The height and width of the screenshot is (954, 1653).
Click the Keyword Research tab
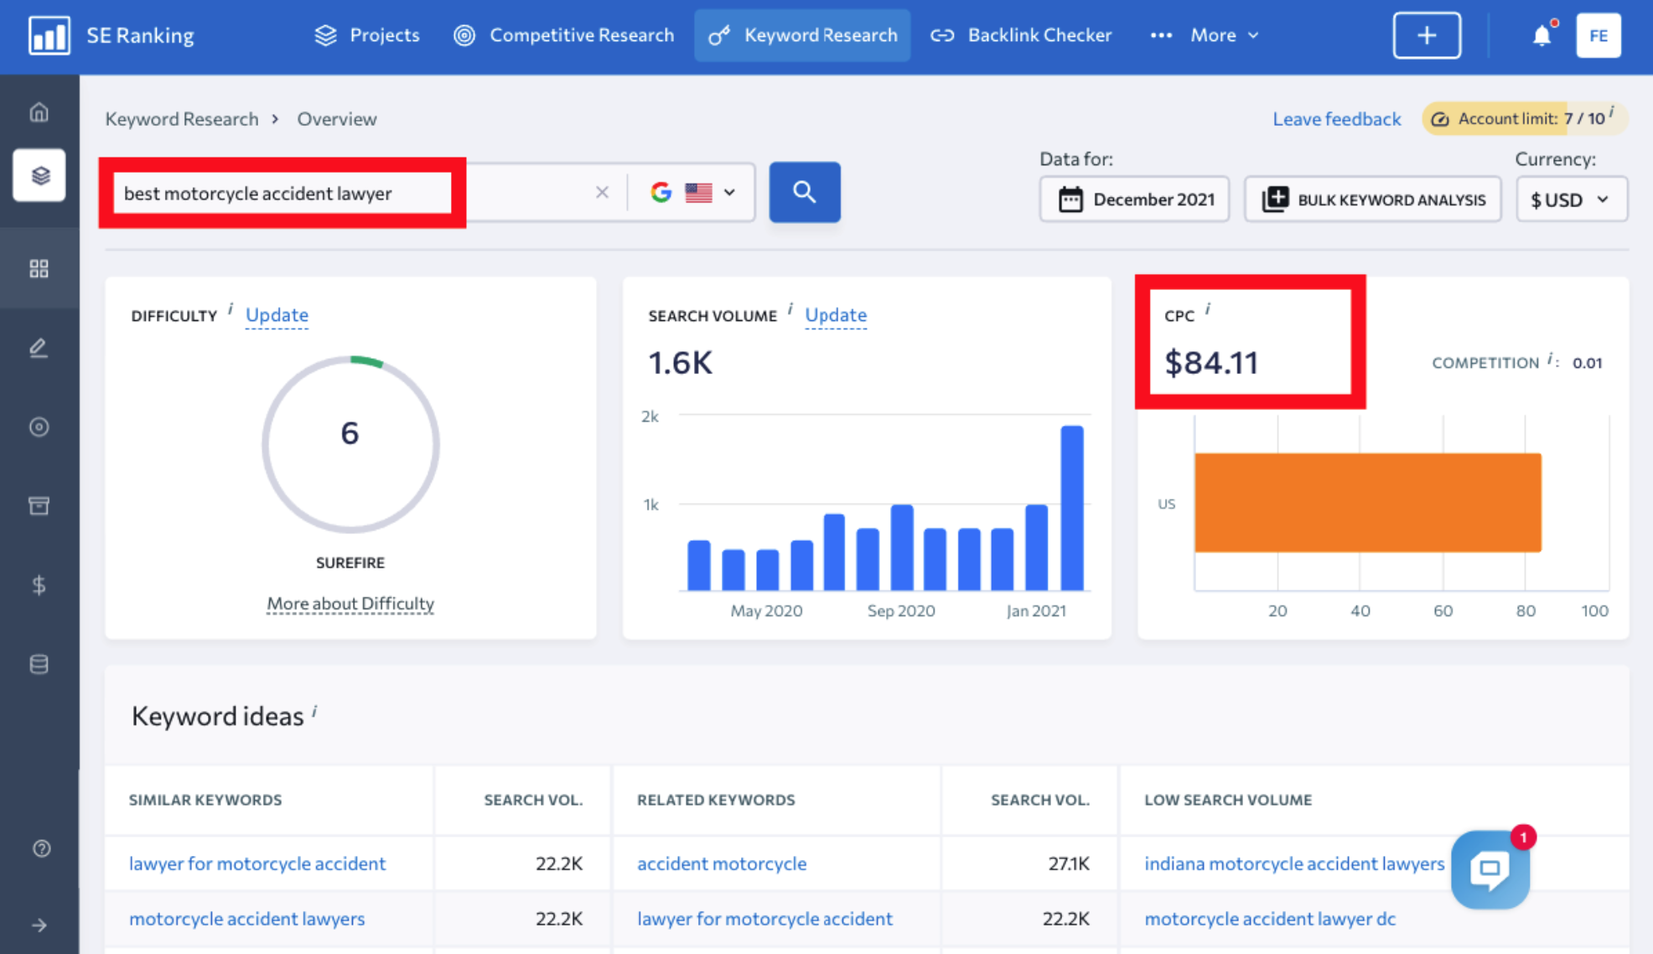(x=801, y=35)
